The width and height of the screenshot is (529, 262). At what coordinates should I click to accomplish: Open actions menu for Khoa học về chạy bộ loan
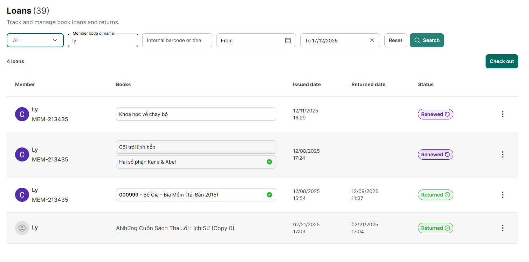[x=503, y=114]
